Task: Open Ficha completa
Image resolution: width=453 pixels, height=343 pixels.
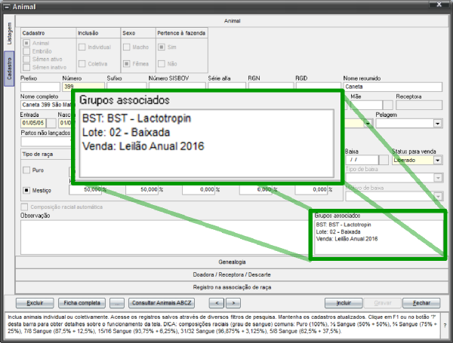Action: (x=82, y=303)
